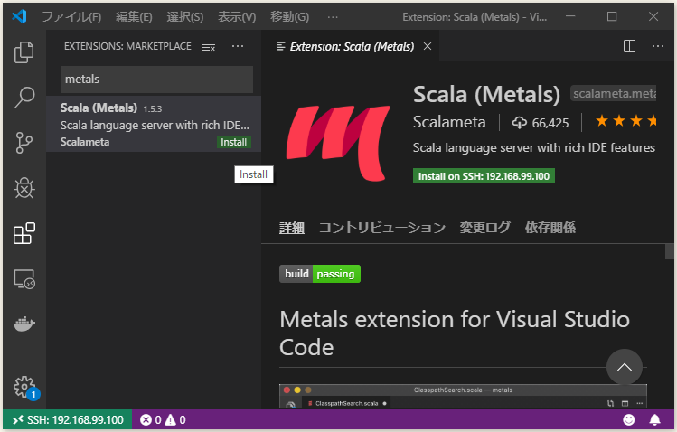677x432 pixels.
Task: Click Install in the Scala (Metals) list item
Action: click(233, 142)
